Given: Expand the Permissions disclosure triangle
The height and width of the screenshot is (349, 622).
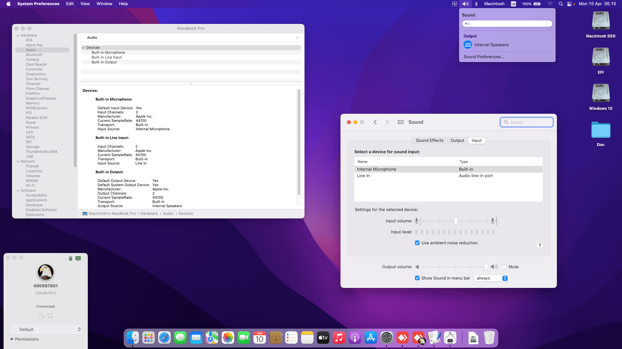Looking at the screenshot, I should tap(12, 339).
